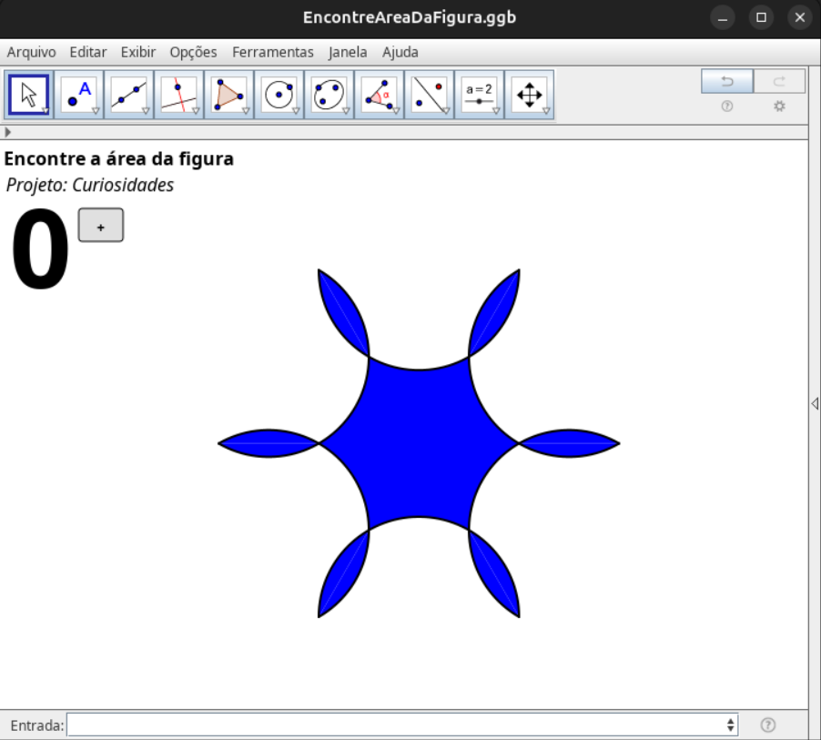Select the Slider a=2 tool
Viewport: 821px width, 740px height.
(x=479, y=95)
